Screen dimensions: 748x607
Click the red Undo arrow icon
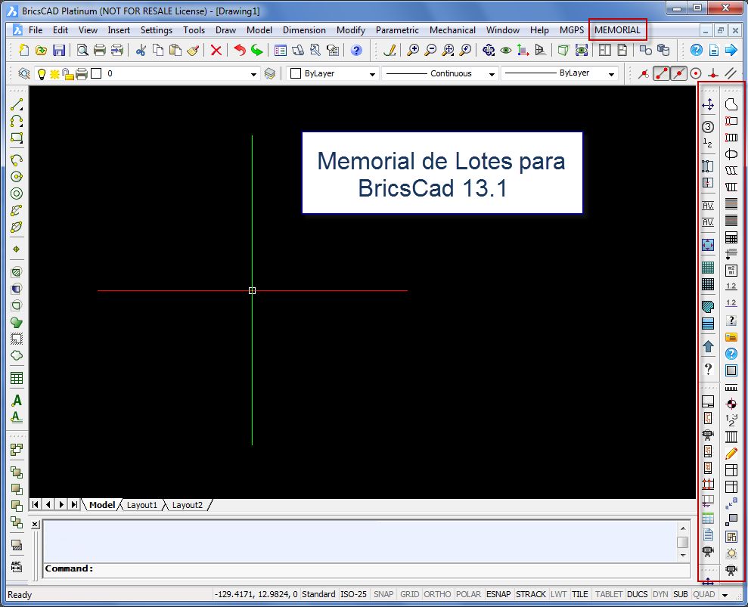240,51
